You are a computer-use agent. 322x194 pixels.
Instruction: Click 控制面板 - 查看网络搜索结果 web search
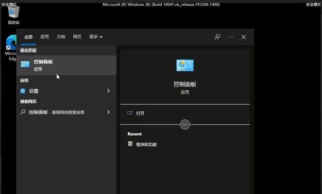(x=67, y=112)
